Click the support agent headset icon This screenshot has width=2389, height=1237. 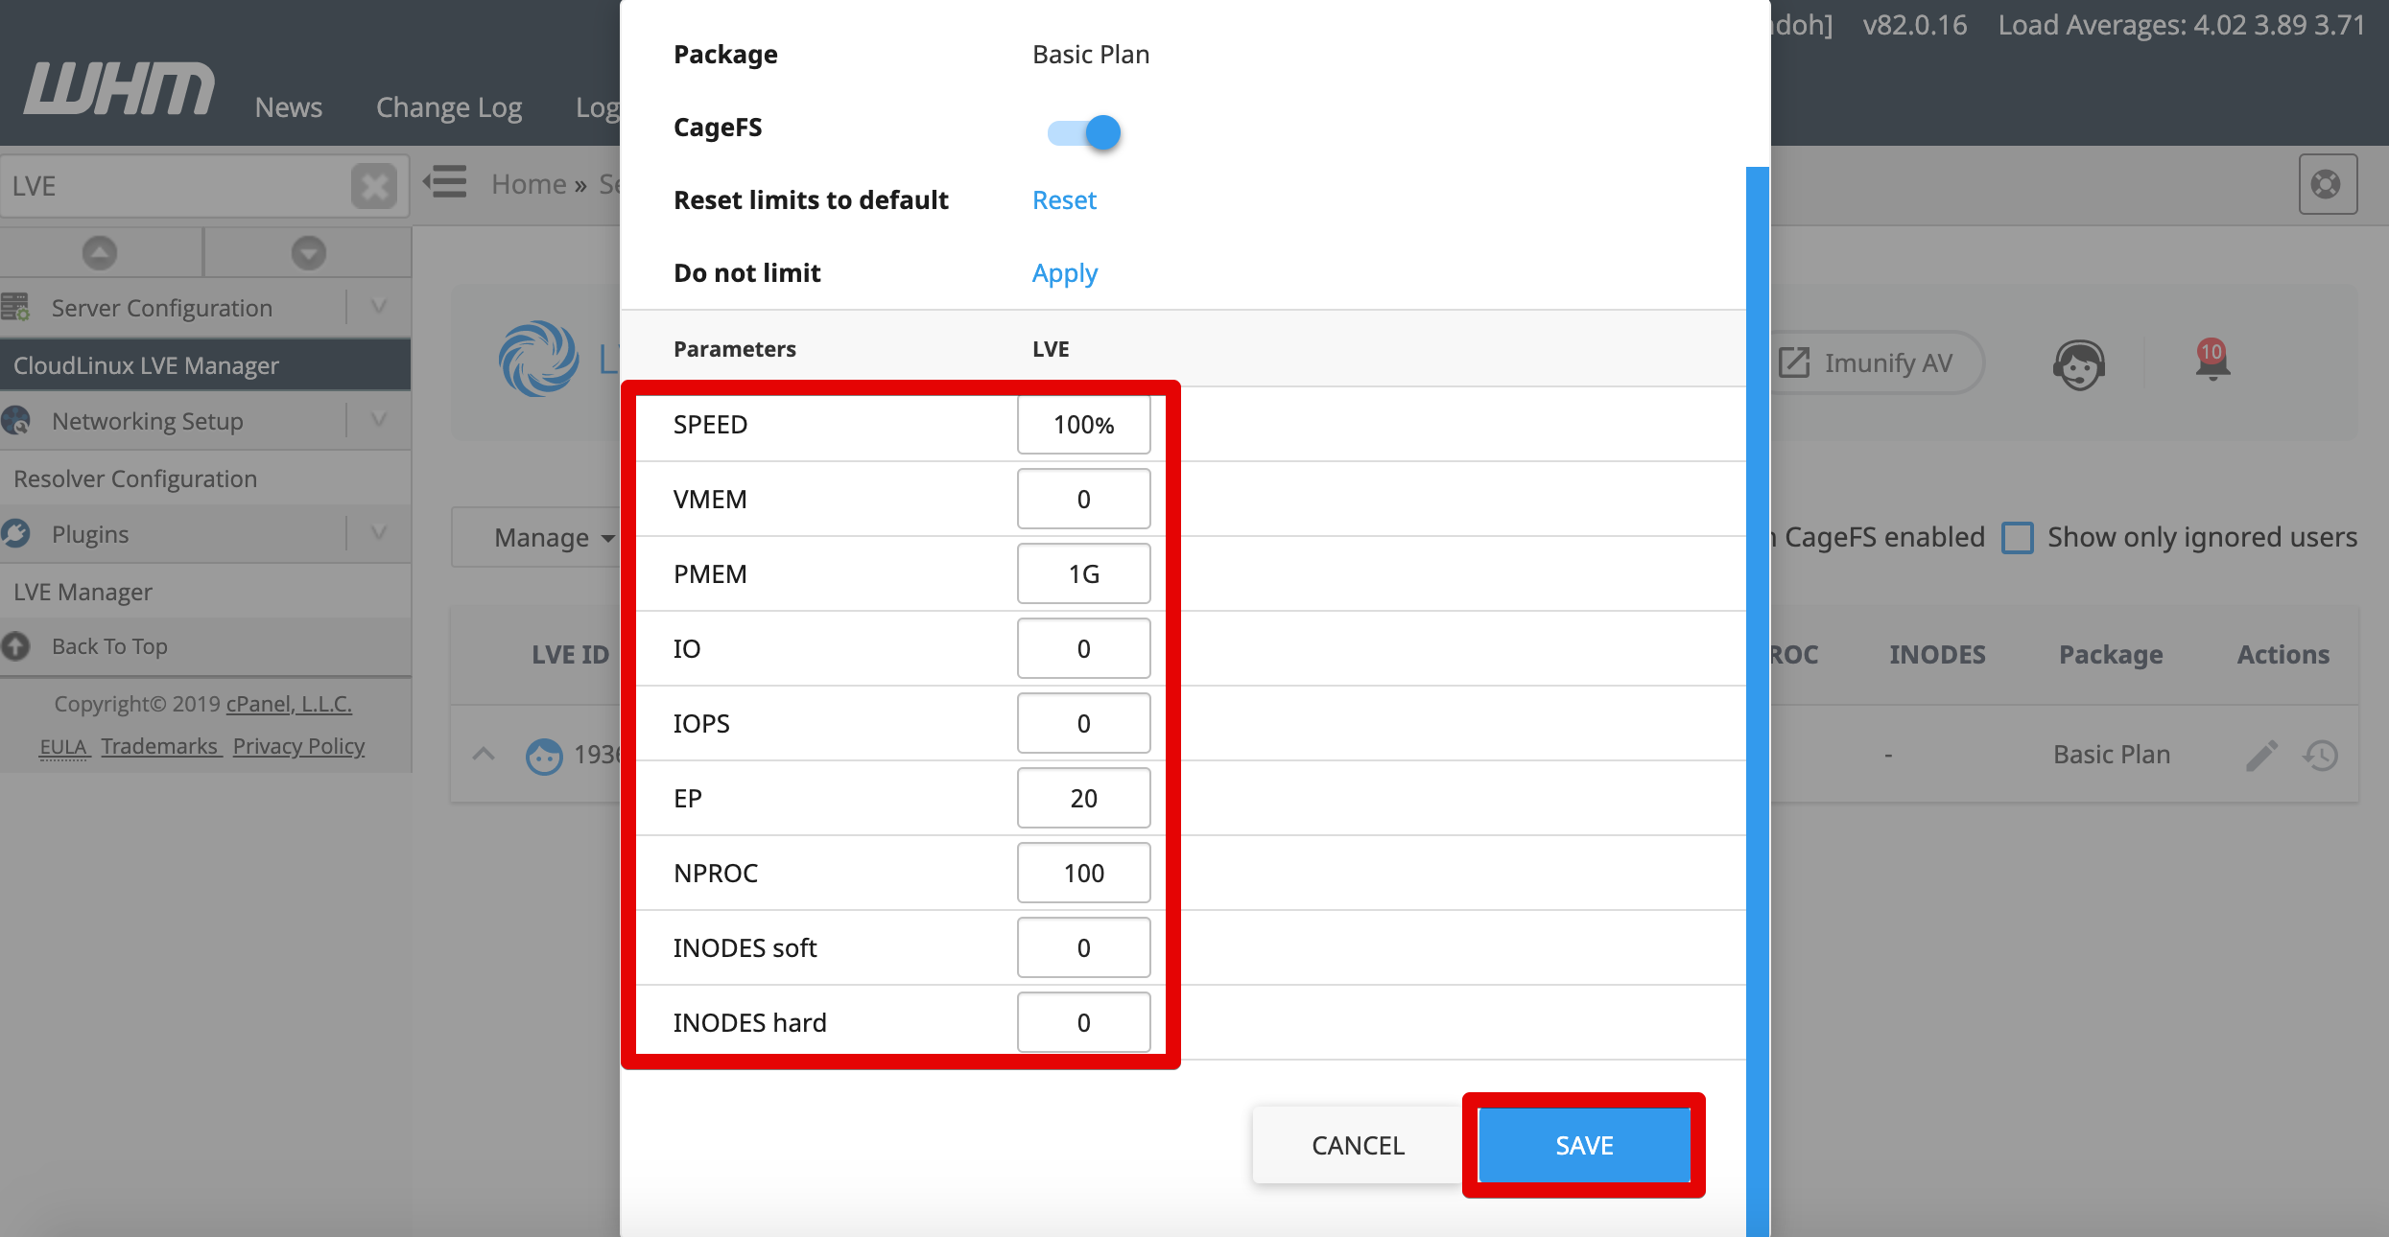(2079, 364)
